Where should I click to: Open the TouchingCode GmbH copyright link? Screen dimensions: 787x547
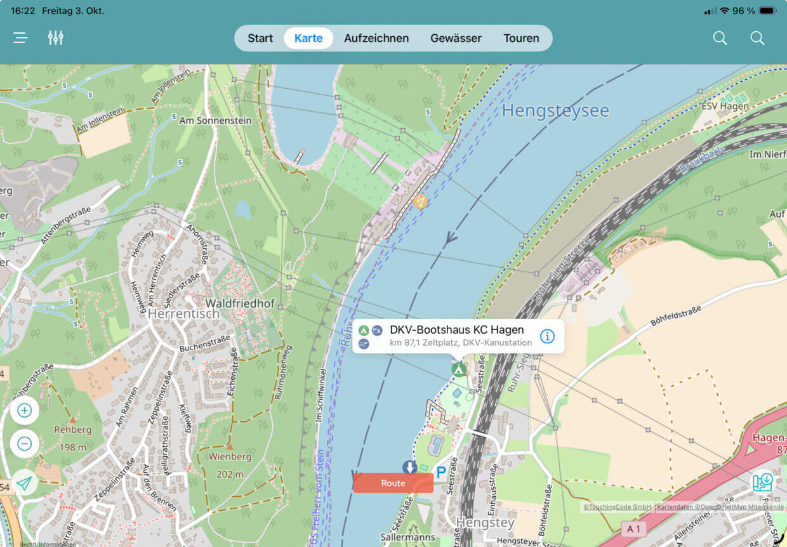click(617, 507)
